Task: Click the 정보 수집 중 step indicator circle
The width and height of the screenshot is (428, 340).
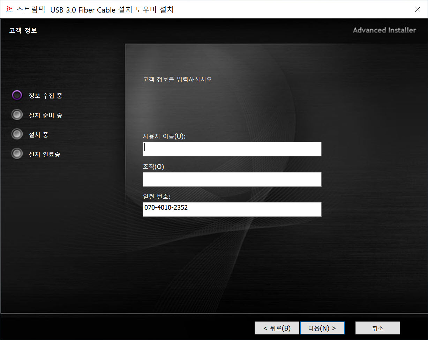Action: [17, 95]
